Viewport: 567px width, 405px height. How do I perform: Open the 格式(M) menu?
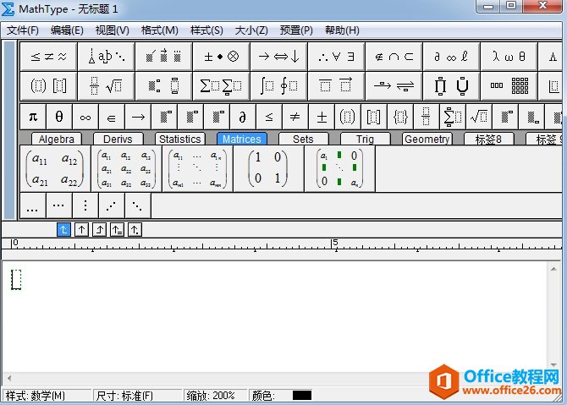[x=159, y=30]
